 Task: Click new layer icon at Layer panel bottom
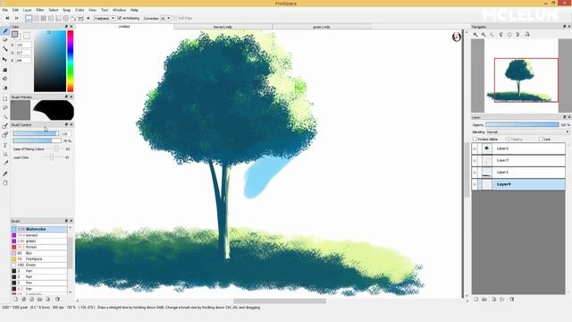click(475, 299)
